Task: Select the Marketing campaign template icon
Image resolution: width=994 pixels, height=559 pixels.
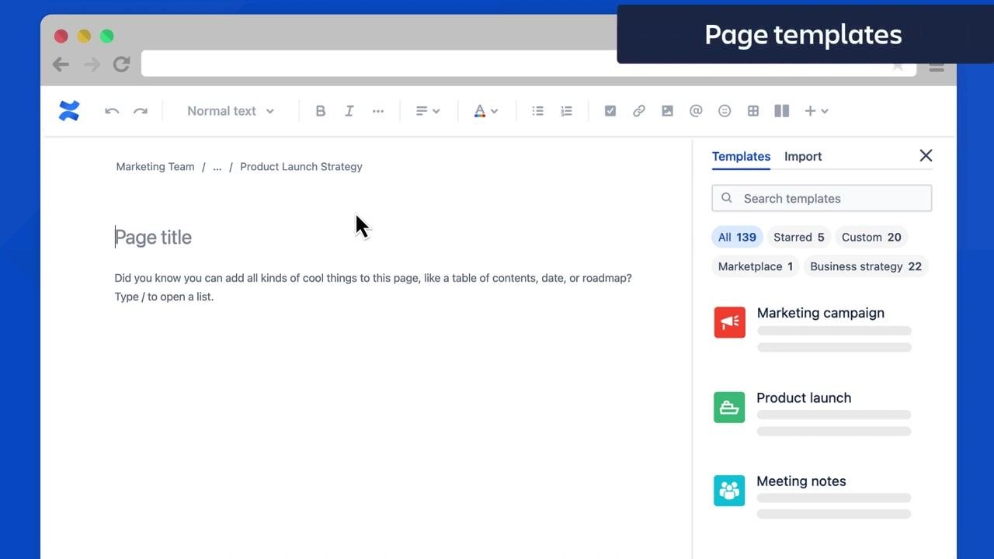Action: coord(729,322)
